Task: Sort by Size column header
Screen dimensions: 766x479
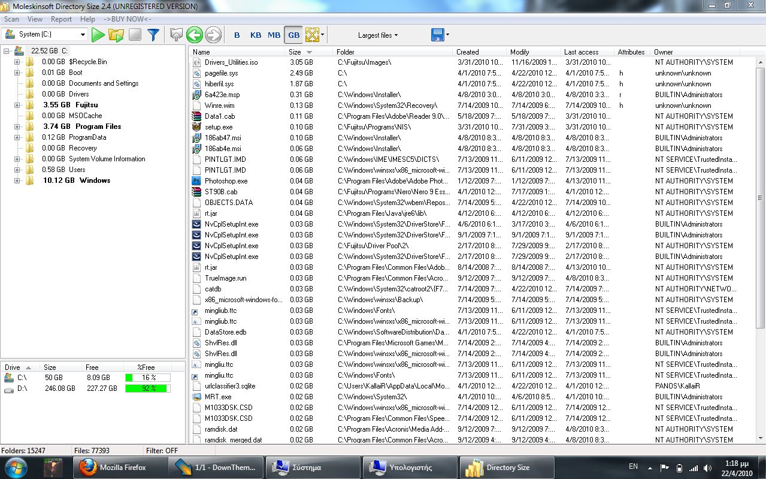Action: point(308,52)
